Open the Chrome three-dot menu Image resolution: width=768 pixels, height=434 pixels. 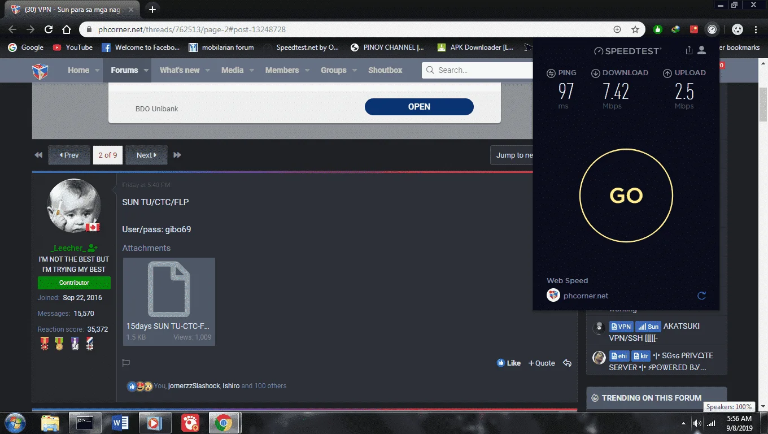tap(756, 29)
